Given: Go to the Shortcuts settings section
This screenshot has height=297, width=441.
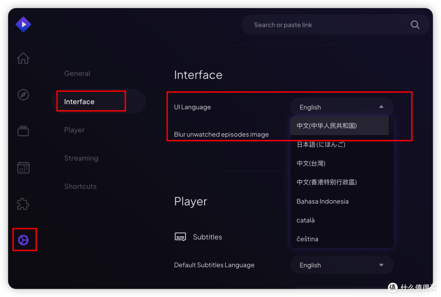Looking at the screenshot, I should pyautogui.click(x=80, y=186).
